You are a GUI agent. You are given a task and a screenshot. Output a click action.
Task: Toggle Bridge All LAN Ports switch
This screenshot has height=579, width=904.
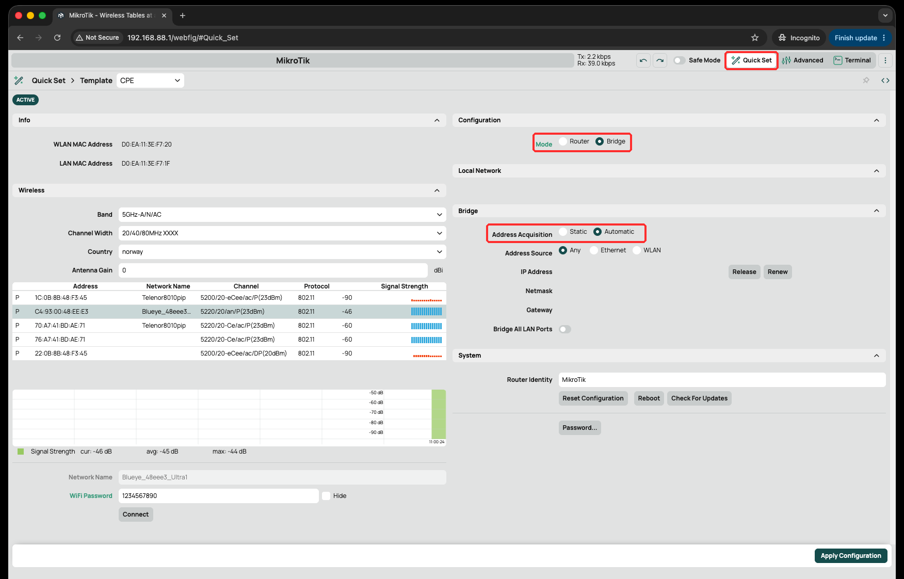pyautogui.click(x=565, y=329)
